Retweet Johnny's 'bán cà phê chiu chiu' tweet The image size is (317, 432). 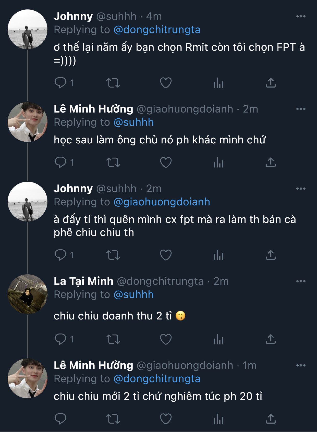113,255
